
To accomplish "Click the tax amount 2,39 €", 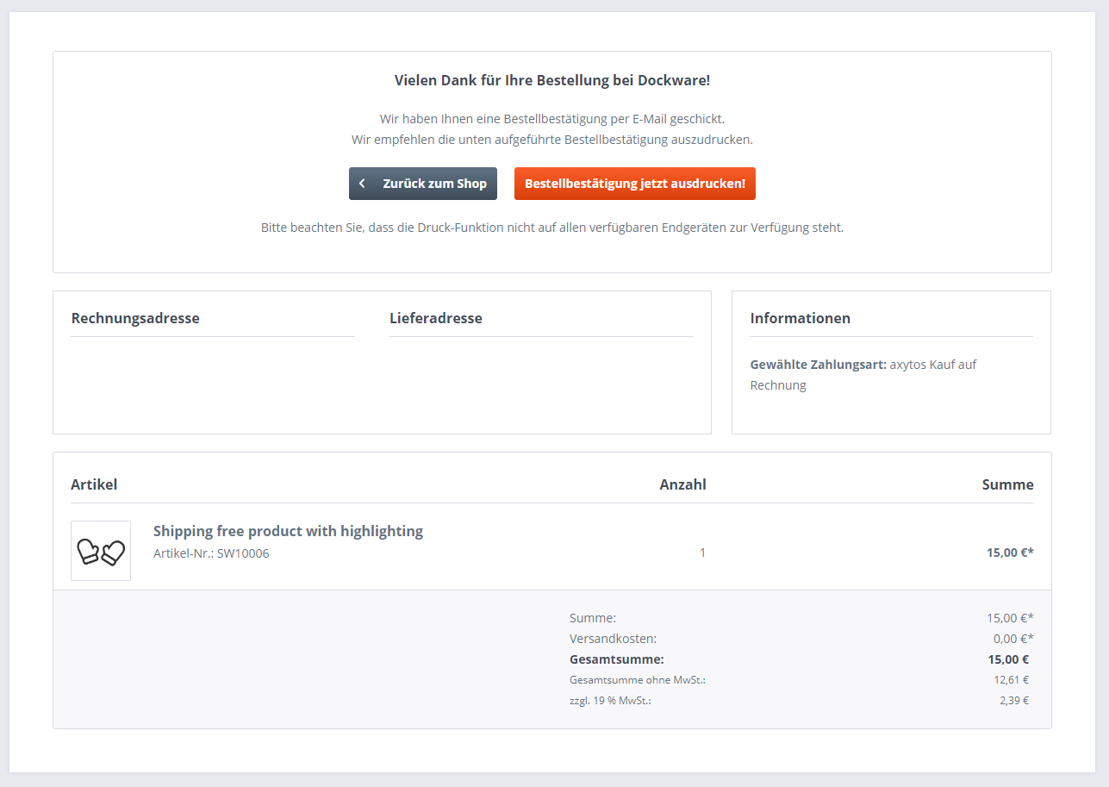I will 1014,701.
